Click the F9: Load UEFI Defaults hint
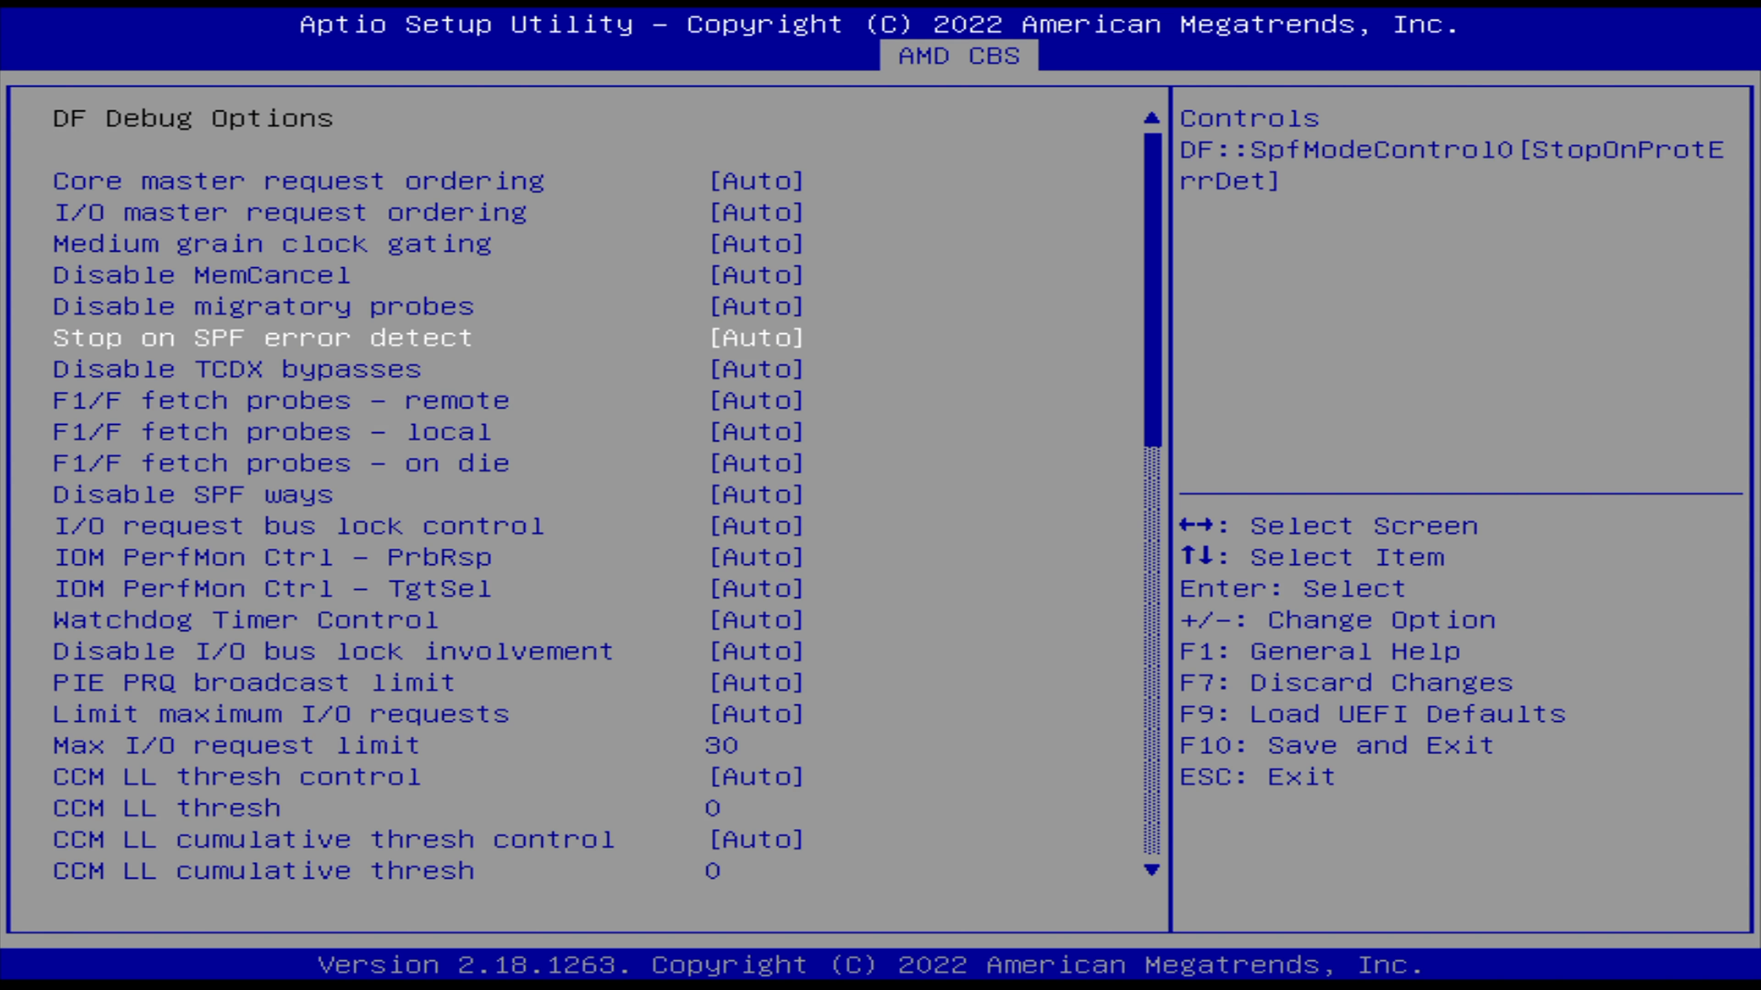Viewport: 1761px width, 990px height. pyautogui.click(x=1373, y=715)
